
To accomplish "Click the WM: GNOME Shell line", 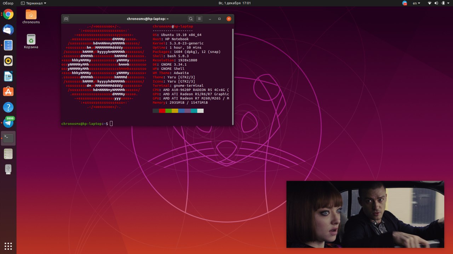I will click(168, 69).
